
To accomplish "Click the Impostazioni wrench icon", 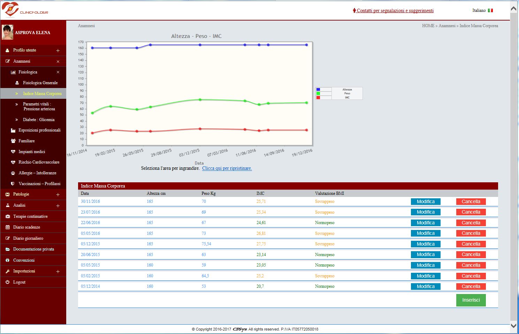I will tap(7, 271).
